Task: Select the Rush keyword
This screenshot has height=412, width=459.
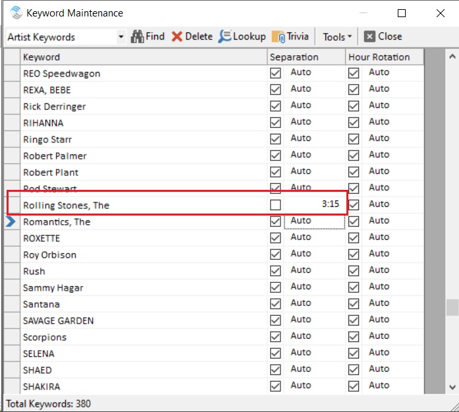Action: click(34, 272)
